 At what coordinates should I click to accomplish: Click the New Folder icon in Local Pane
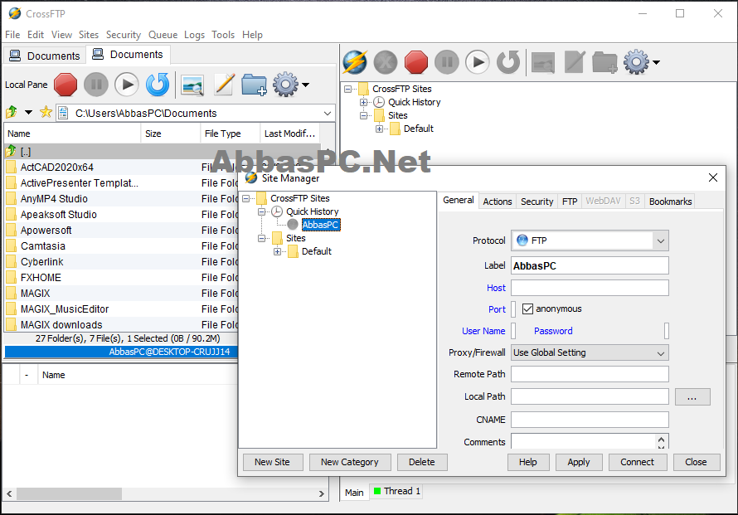coord(255,85)
